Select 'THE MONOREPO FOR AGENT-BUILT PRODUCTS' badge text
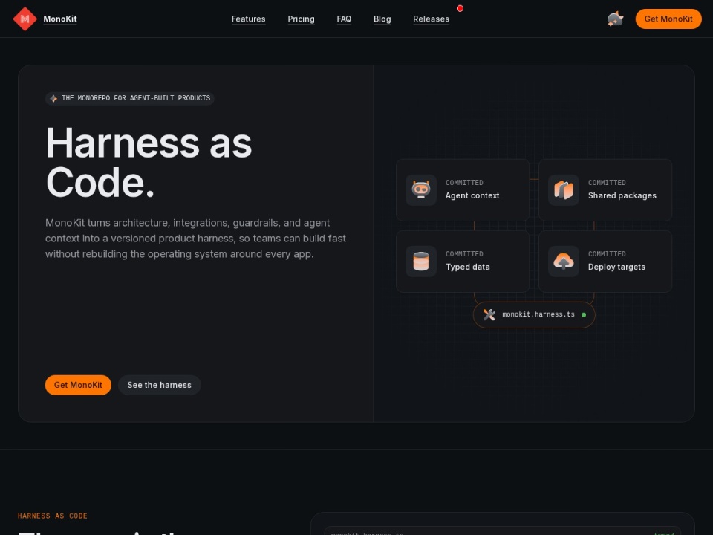 pyautogui.click(x=136, y=98)
